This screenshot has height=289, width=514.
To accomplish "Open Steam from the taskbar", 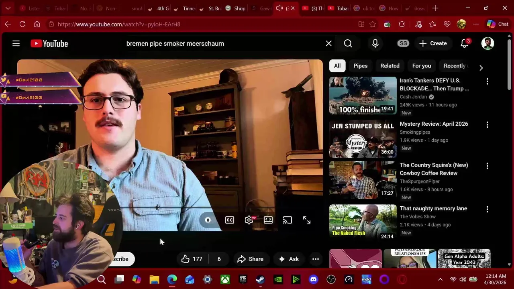I will 260,279.
